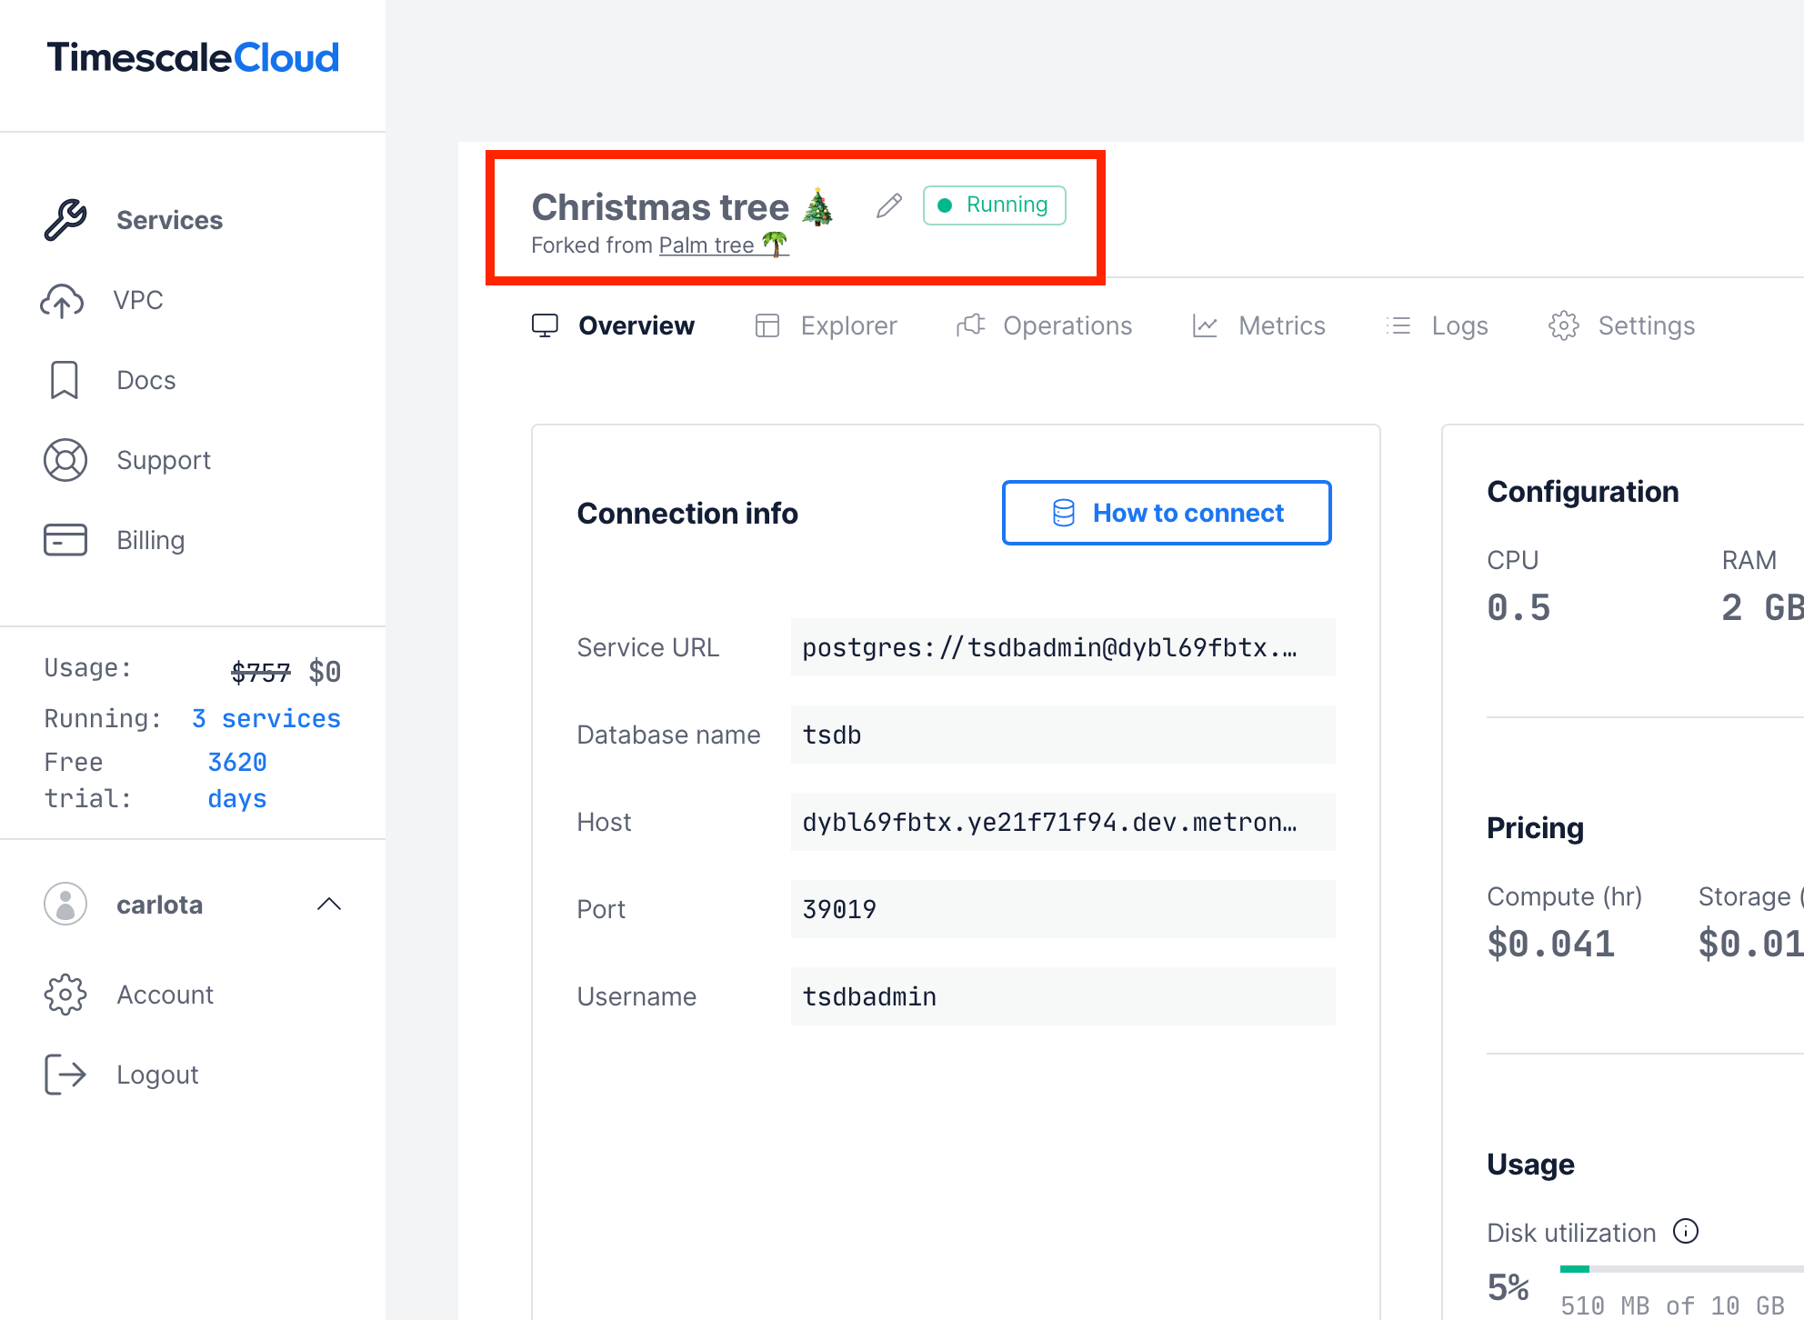
Task: Click the pencil edit service name icon
Action: (x=888, y=206)
